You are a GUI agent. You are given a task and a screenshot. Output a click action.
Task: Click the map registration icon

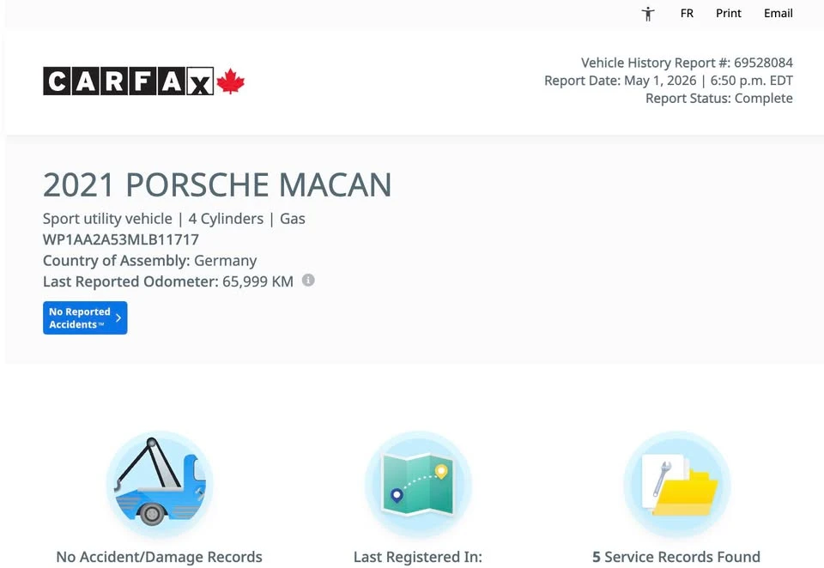click(418, 484)
